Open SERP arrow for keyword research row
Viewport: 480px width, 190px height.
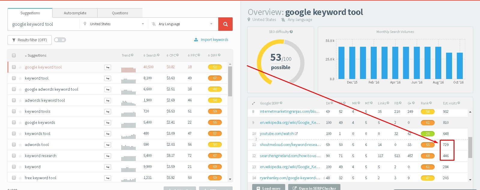[x=107, y=156]
